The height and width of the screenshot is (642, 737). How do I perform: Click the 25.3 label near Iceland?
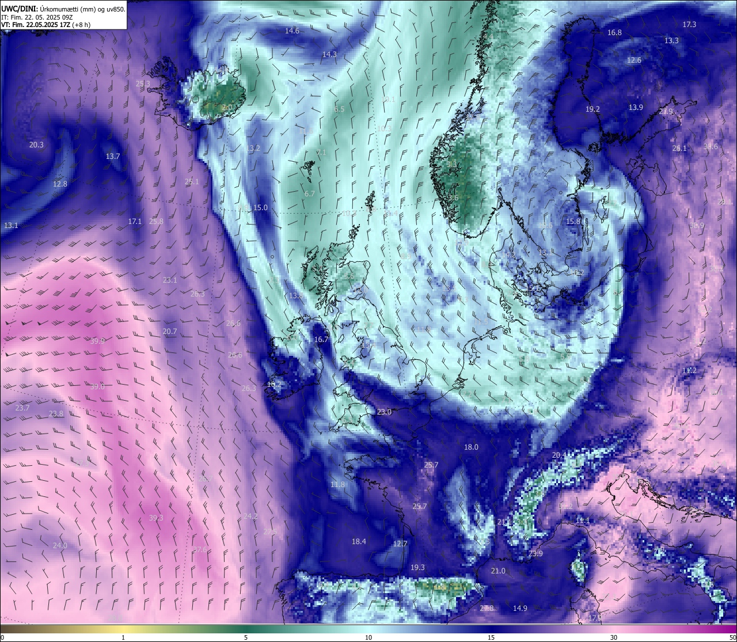pos(143,83)
